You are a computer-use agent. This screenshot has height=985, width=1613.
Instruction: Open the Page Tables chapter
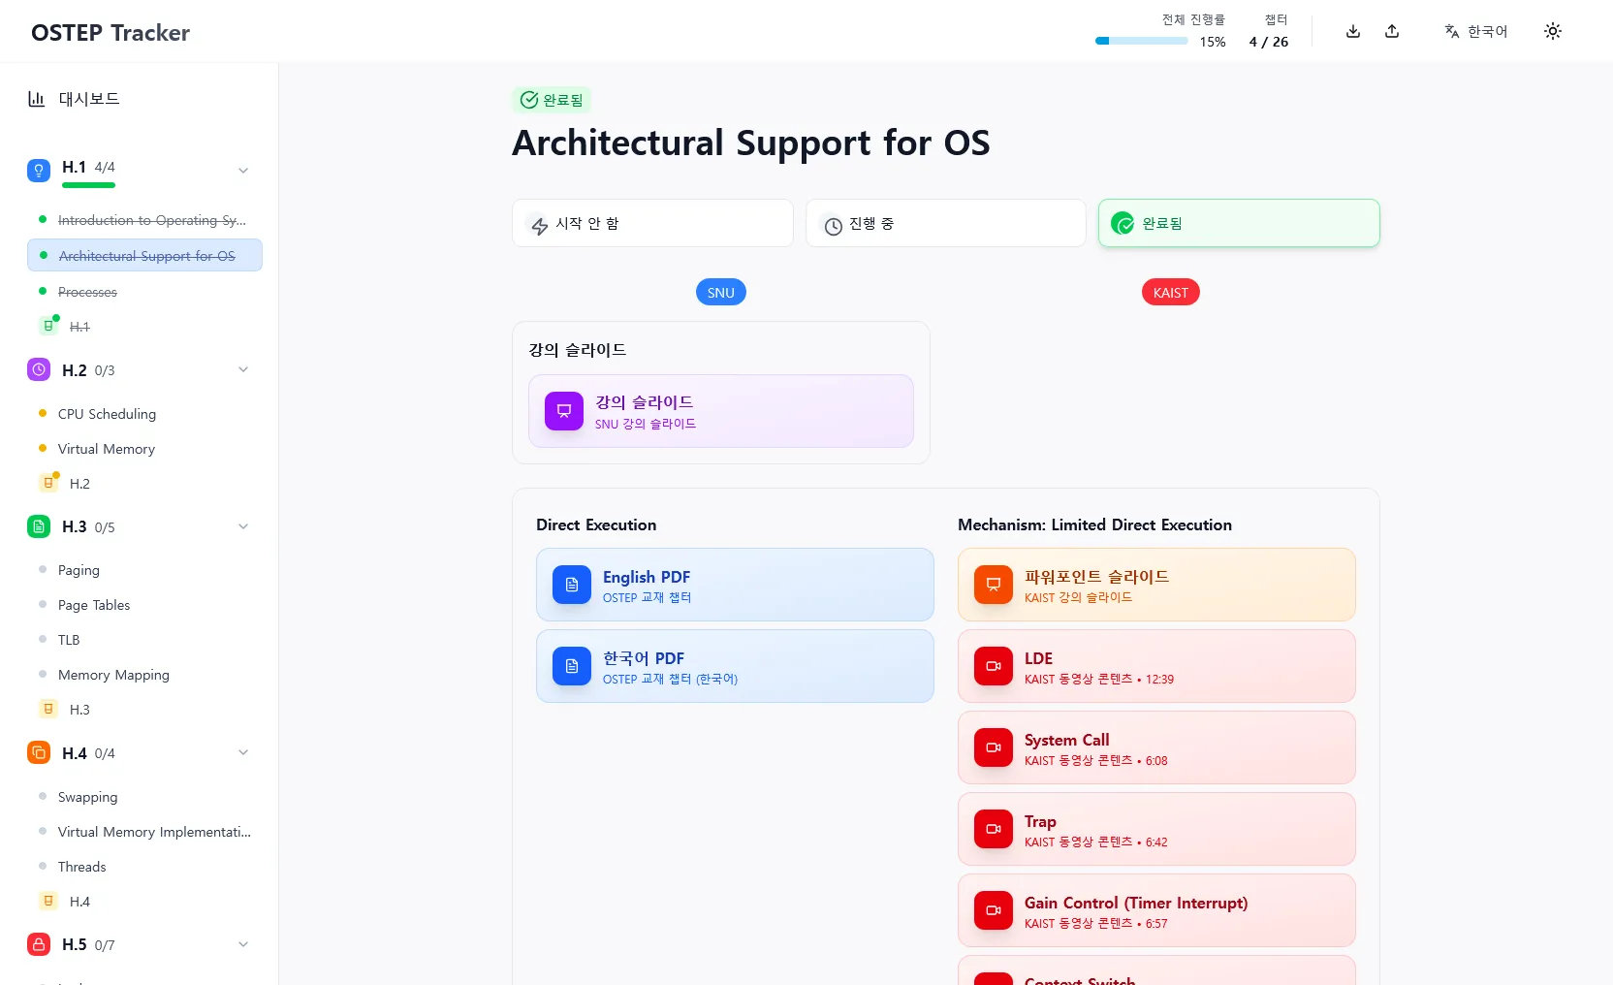click(x=144, y=605)
